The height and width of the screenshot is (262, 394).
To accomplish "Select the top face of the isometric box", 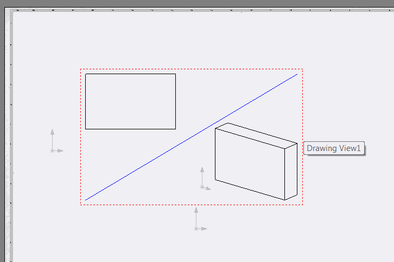I will [x=256, y=136].
